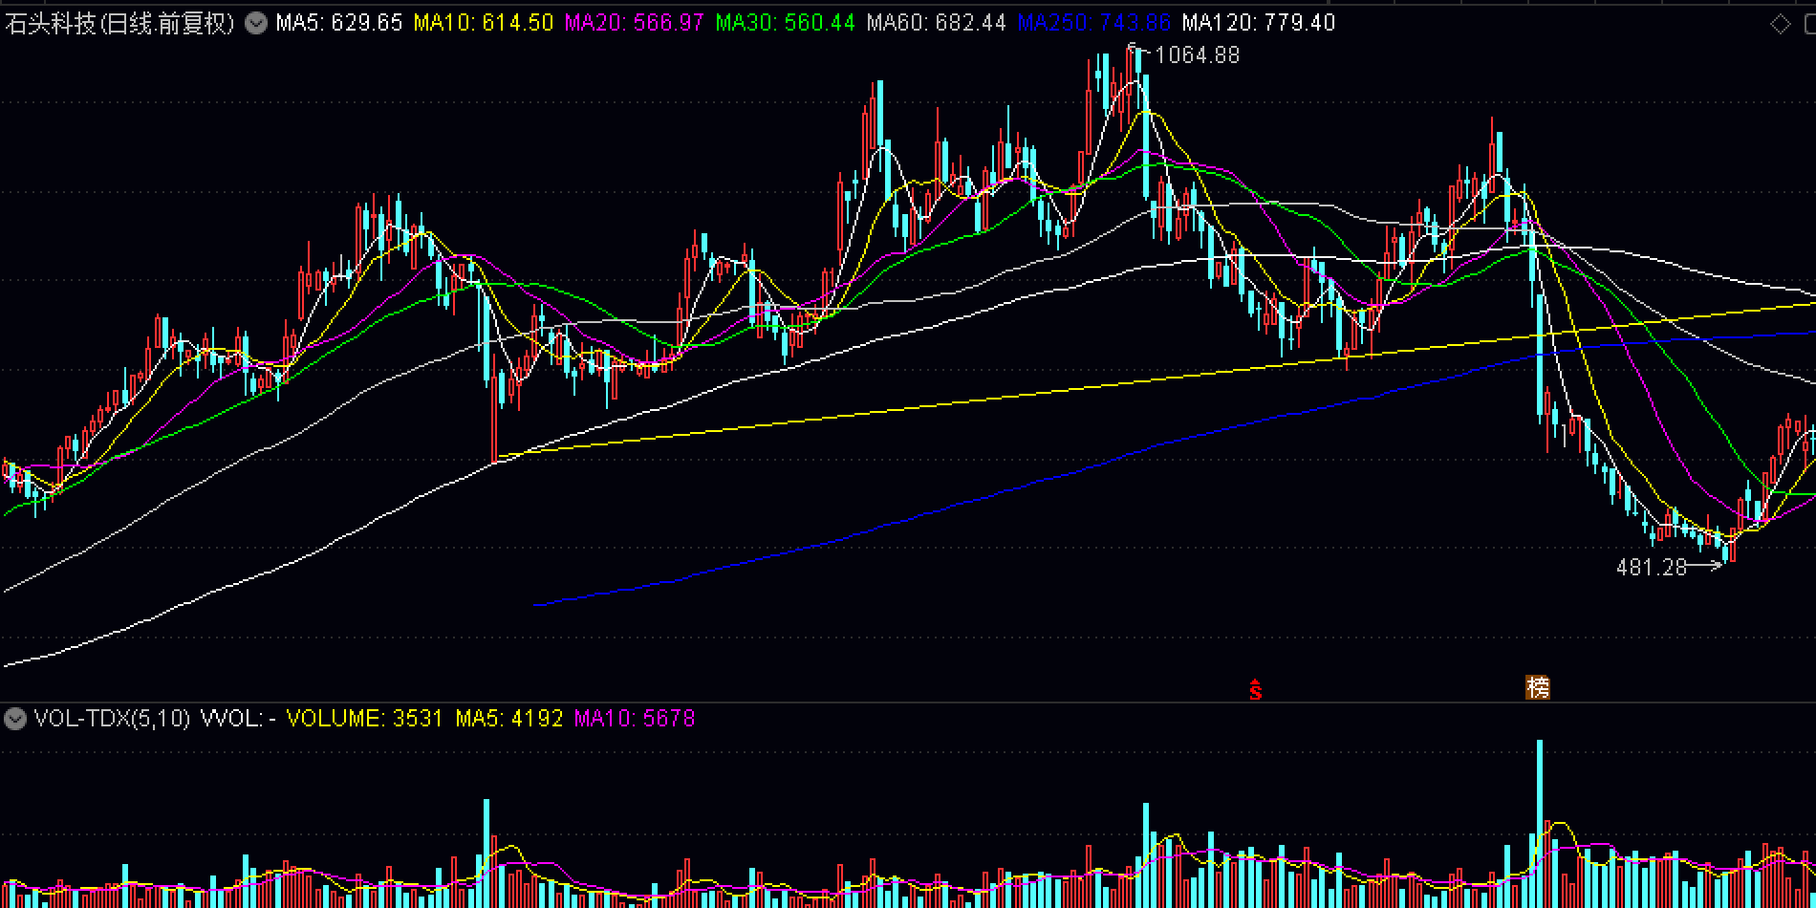
Task: Click the green MA30 label
Action: pyautogui.click(x=785, y=23)
